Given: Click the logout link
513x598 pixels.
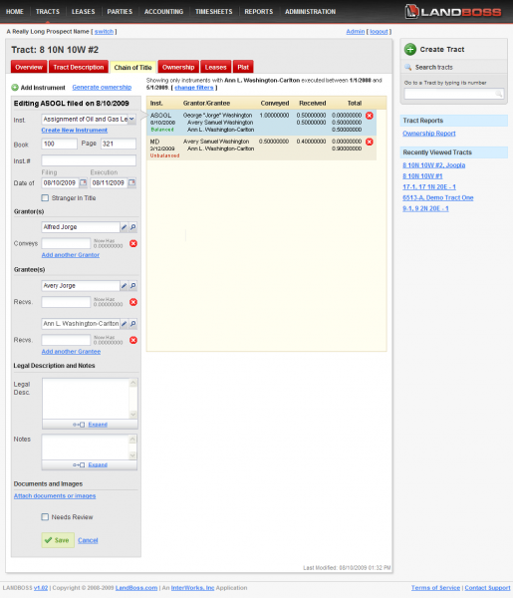Looking at the screenshot, I should click(379, 32).
